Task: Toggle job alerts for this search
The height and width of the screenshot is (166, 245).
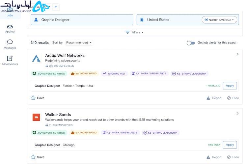Action: 191,43
